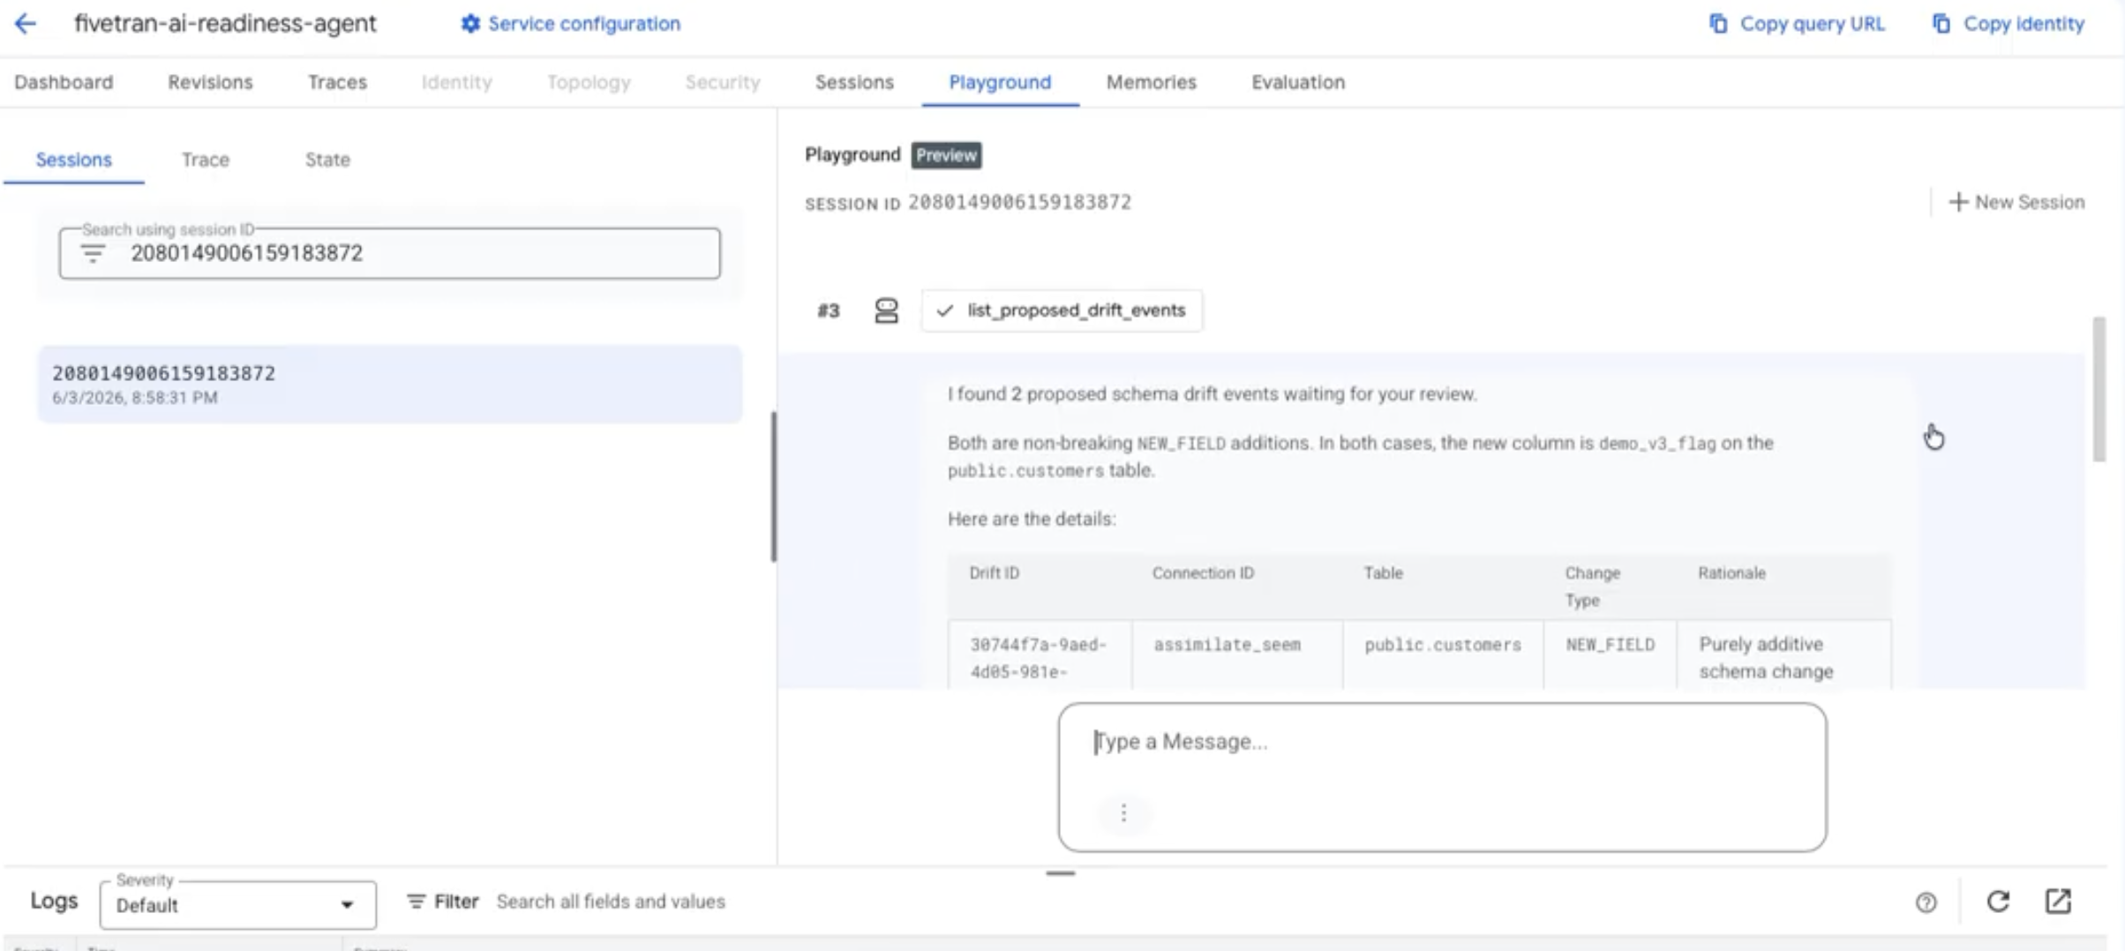The image size is (2125, 951).
Task: Select the Playground tab
Action: [x=1000, y=82]
